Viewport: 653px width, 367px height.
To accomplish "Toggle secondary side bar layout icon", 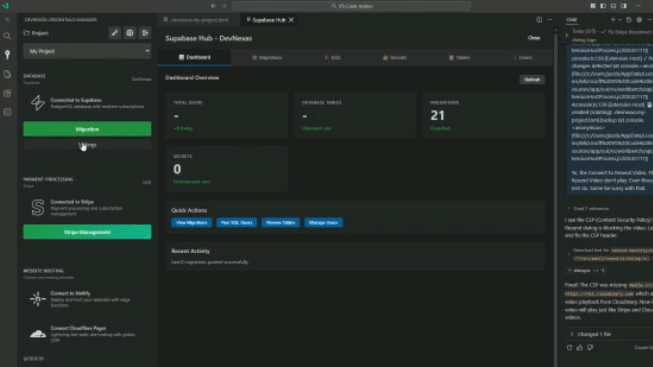I will (624, 6).
